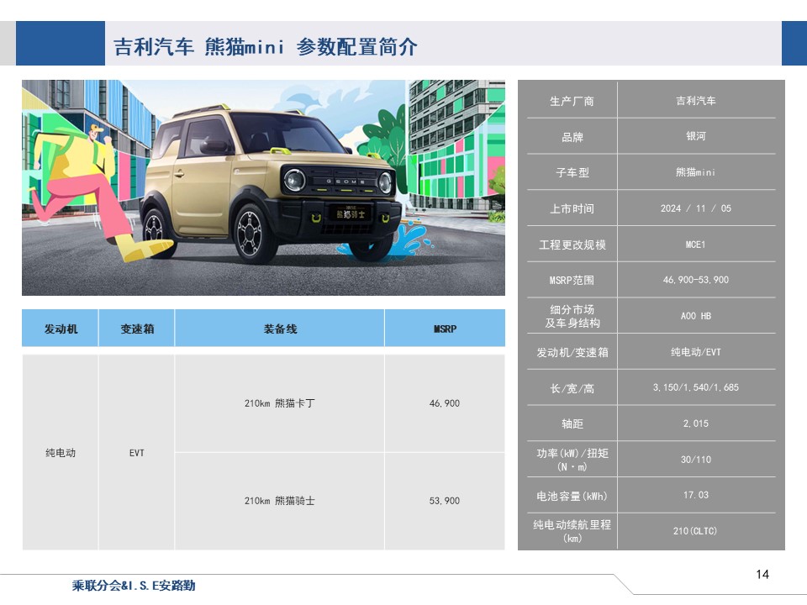Click the brand value 银河
The image size is (807, 605).
coord(696,136)
